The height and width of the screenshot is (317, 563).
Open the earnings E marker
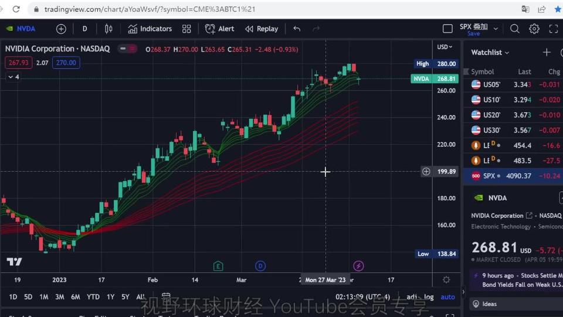[x=218, y=266]
